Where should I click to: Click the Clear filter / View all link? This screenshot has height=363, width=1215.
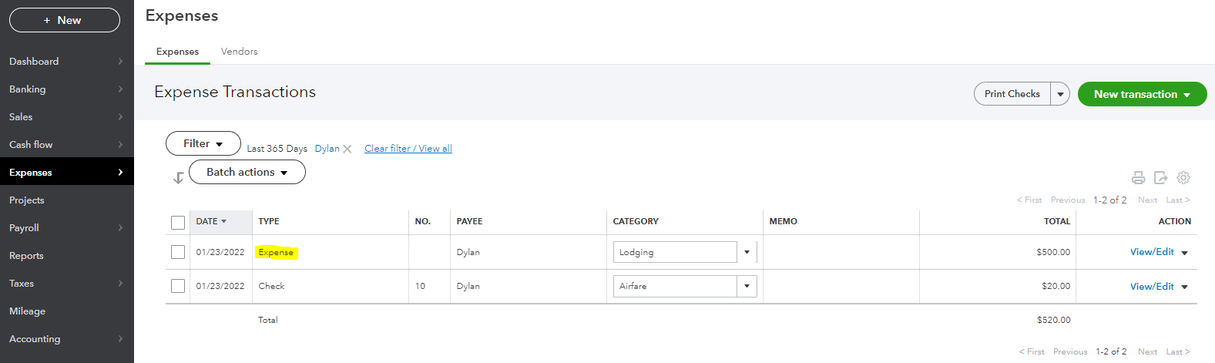[x=408, y=149]
